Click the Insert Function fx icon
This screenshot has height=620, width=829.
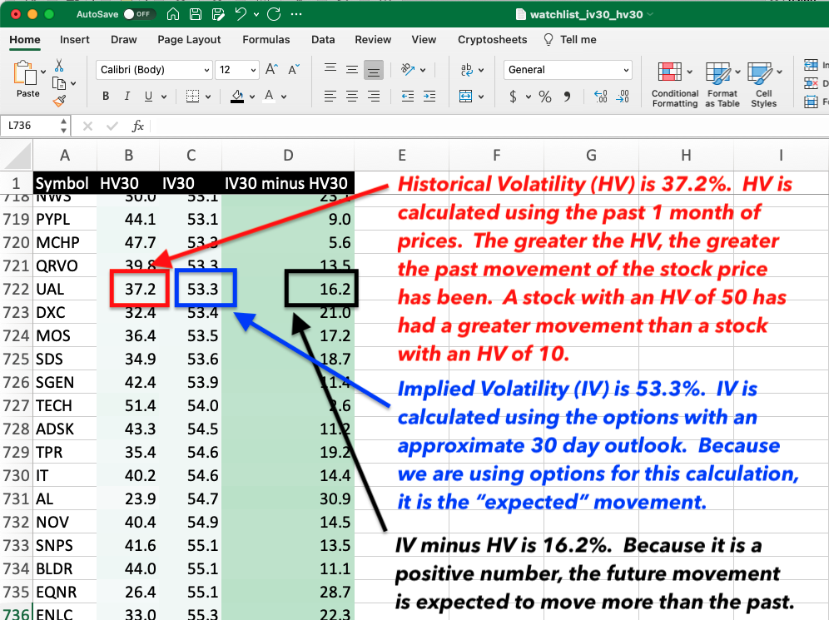(138, 126)
